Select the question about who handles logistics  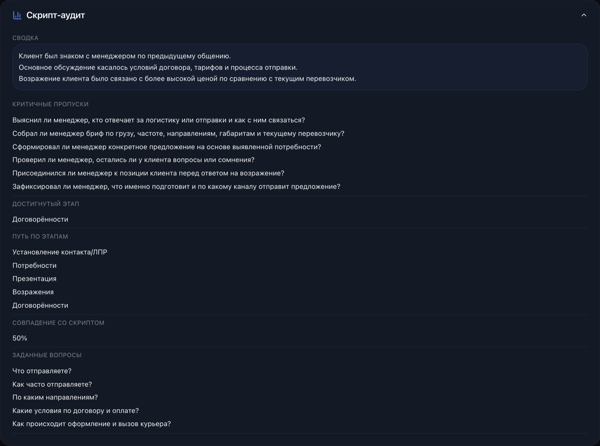pyautogui.click(x=159, y=120)
